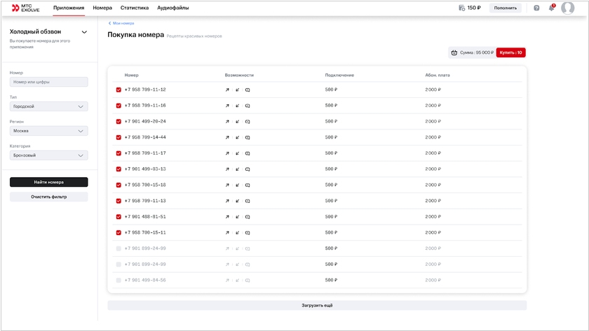Deselect number +7 958 700-15-11
The image size is (589, 331).
point(119,232)
